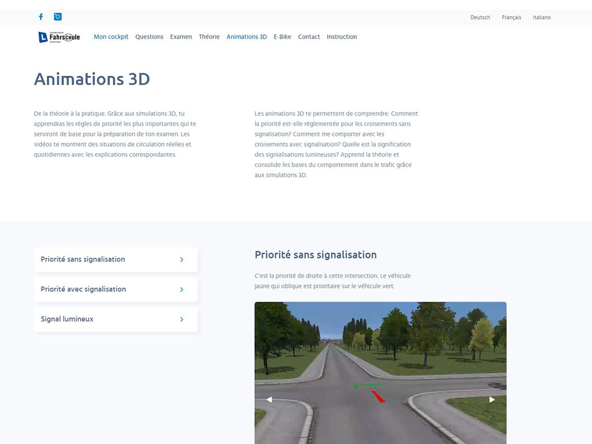
Task: Open the Facebook page icon
Action: [x=40, y=17]
